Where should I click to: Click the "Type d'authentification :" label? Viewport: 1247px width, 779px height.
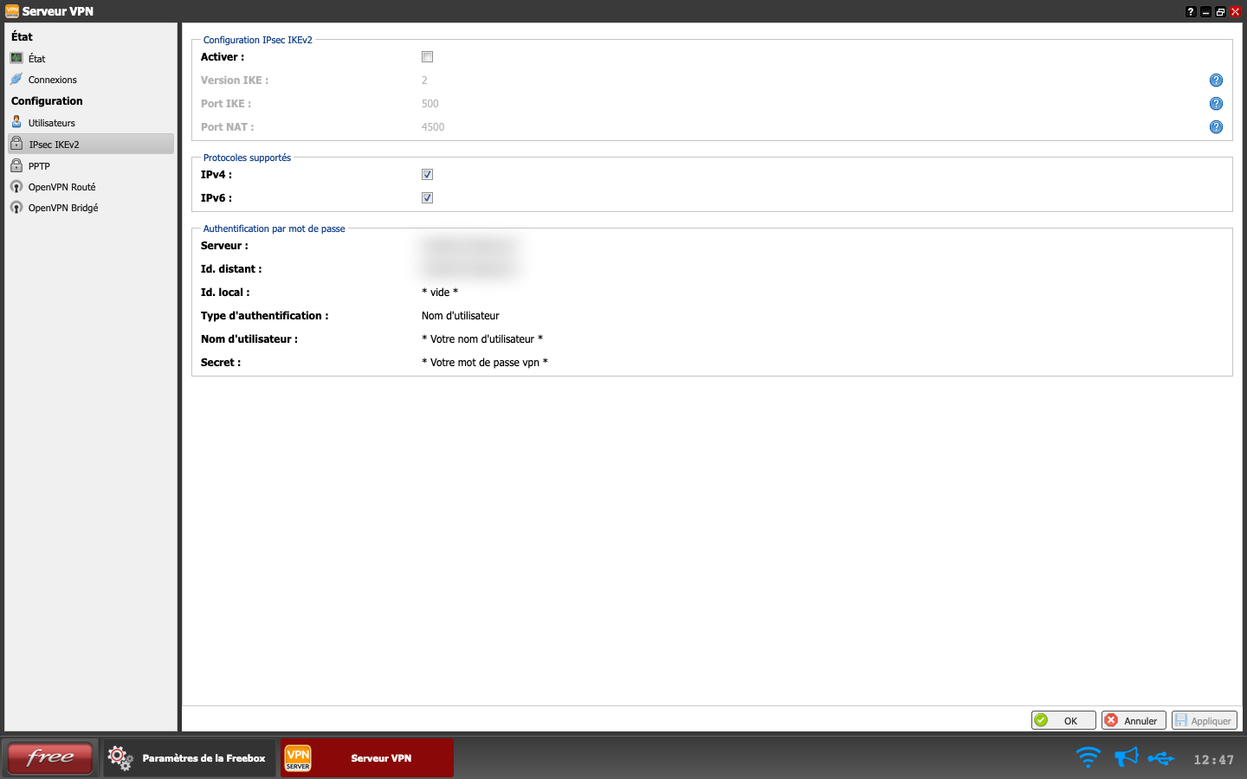tap(265, 316)
